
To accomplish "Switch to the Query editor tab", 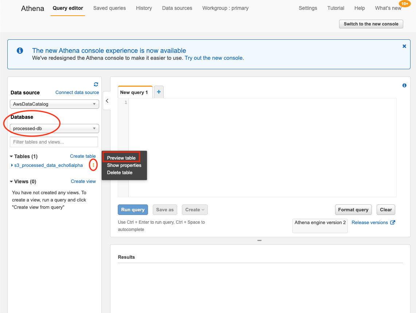I will point(68,8).
